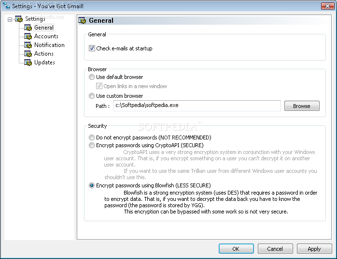This screenshot has width=337, height=259.
Task: Choose Encrypt passwords using CryptoAPI
Action: click(x=92, y=145)
